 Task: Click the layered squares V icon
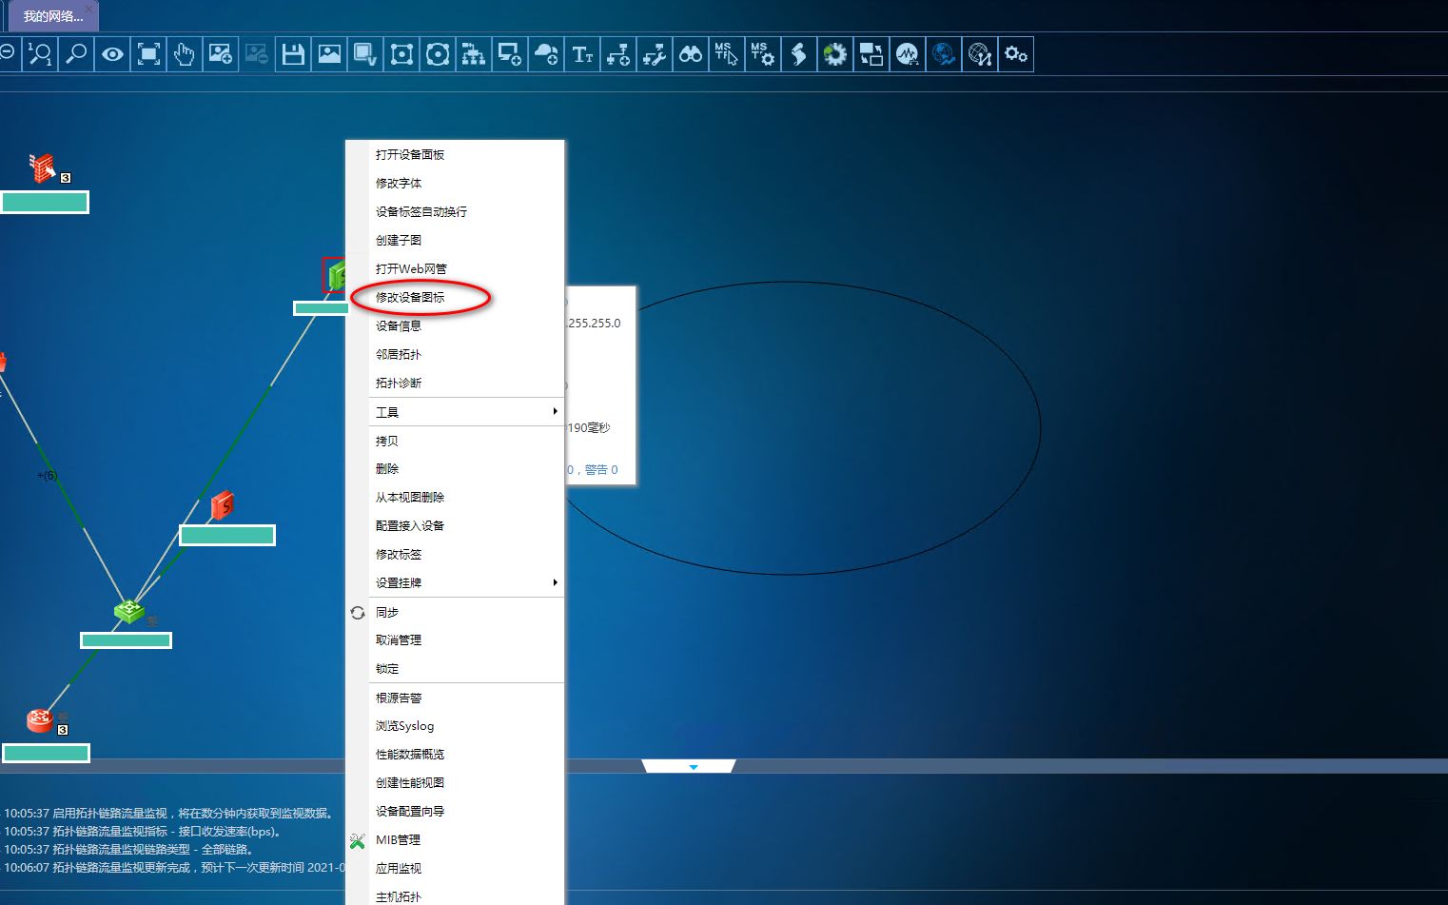click(365, 54)
